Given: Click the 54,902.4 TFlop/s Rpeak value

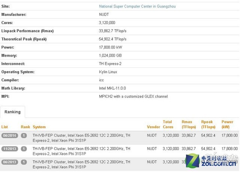Looking at the screenshot, I should point(112,39).
